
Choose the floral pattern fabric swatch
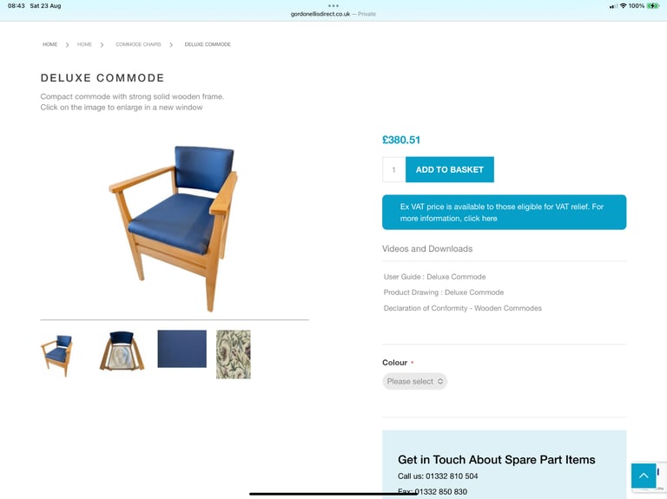(x=234, y=354)
